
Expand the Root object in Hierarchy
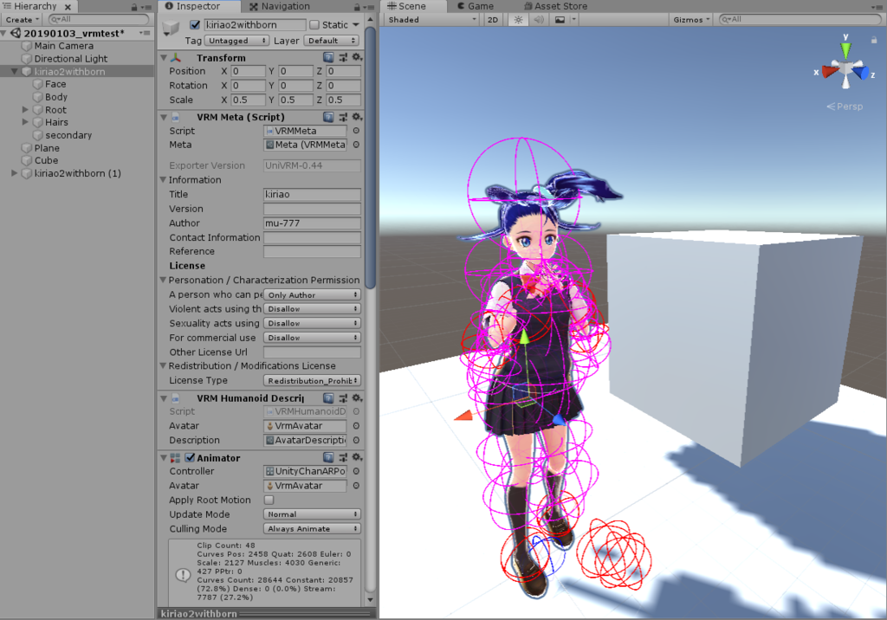pos(25,109)
